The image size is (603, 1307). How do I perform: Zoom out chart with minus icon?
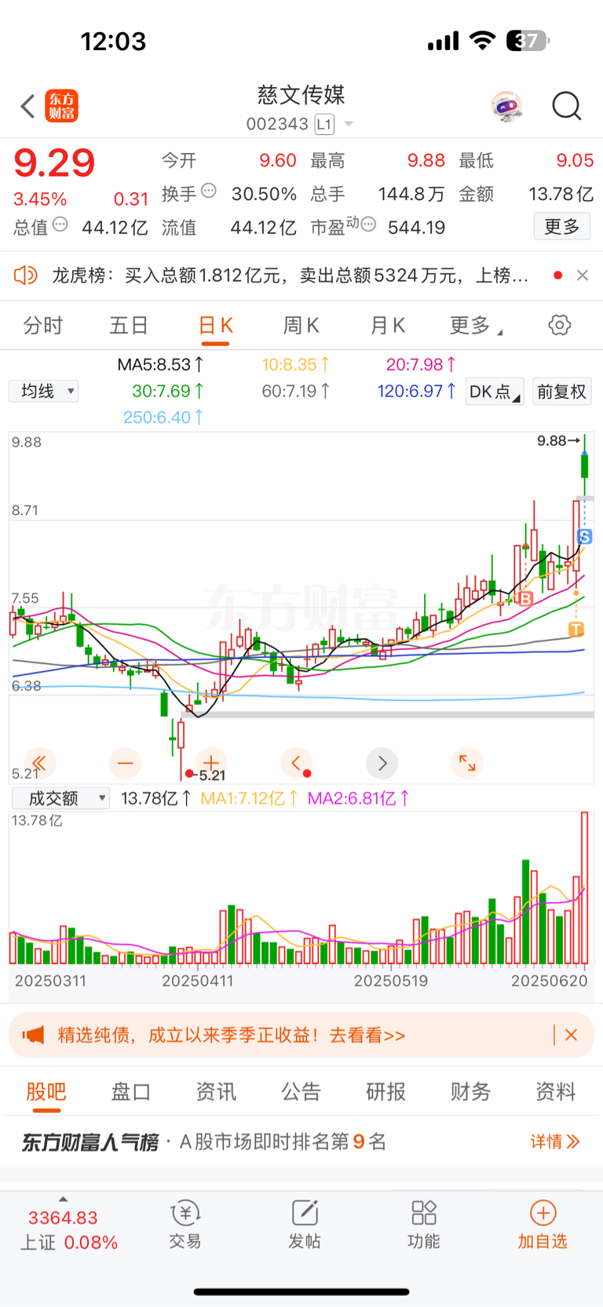coord(126,762)
